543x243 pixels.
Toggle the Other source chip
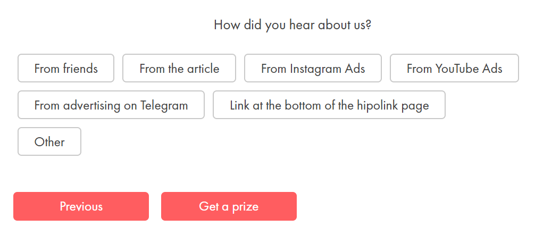(x=49, y=141)
